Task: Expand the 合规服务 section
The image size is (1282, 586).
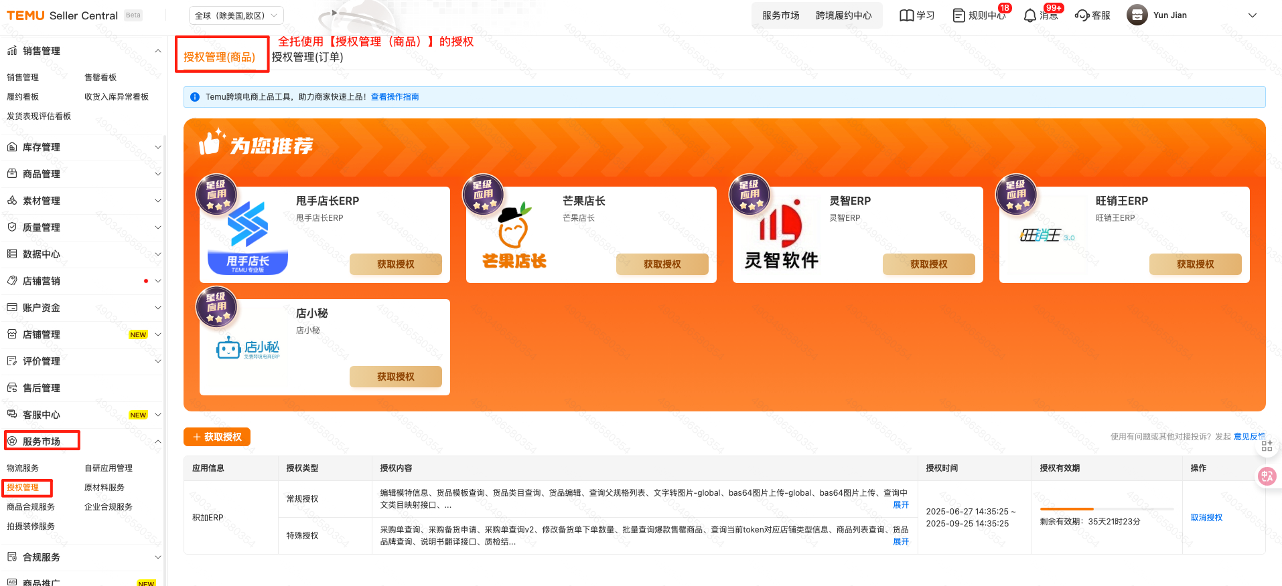Action: [x=158, y=557]
